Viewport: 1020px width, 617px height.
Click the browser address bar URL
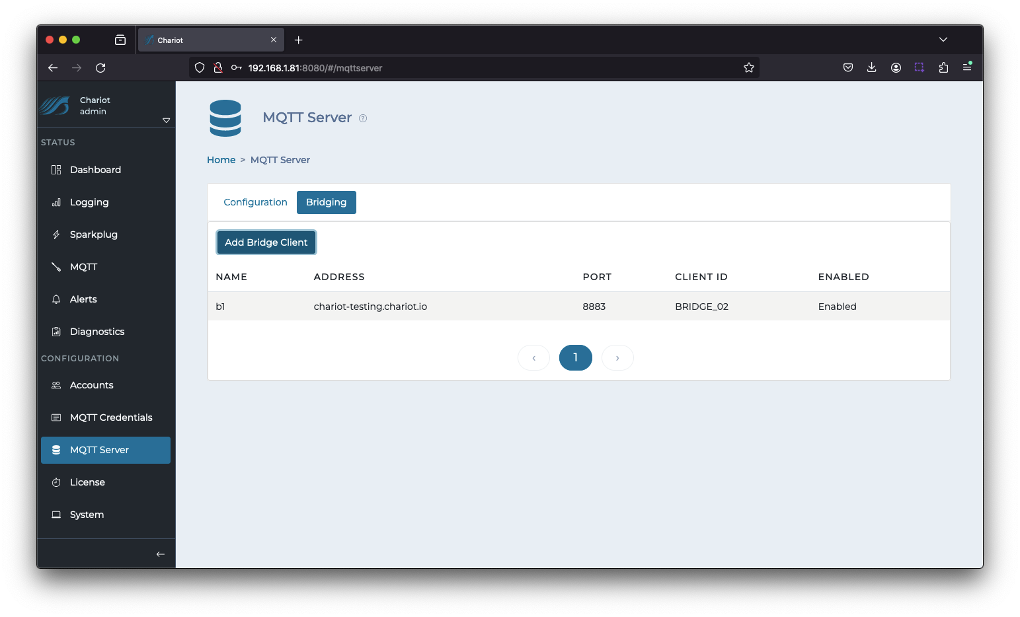click(315, 68)
